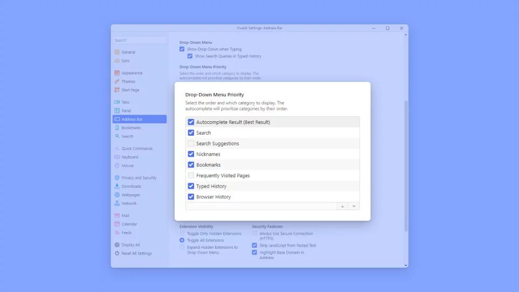Uncheck the Typed History checkbox
The width and height of the screenshot is (519, 292).
[191, 187]
